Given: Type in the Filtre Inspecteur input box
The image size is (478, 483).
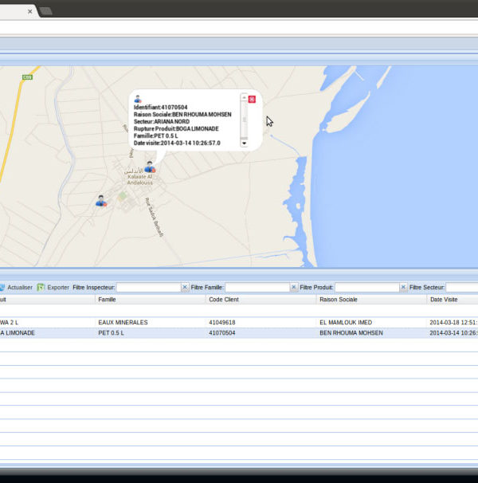Looking at the screenshot, I should point(148,287).
